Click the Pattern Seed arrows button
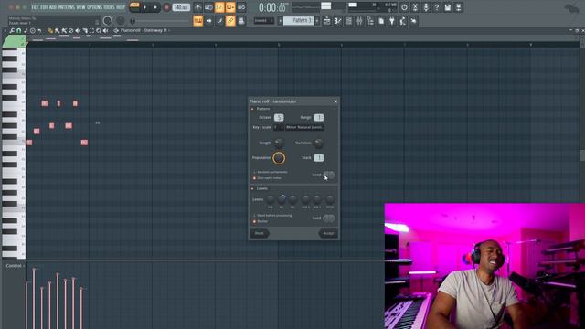585x329 pixels. click(329, 175)
